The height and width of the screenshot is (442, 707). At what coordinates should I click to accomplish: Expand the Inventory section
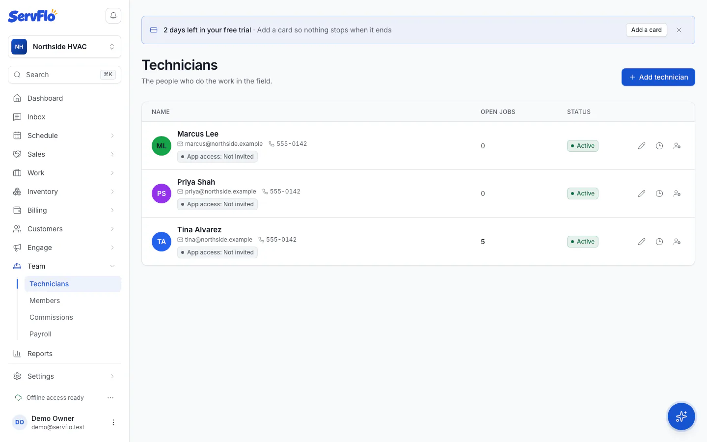pos(65,192)
